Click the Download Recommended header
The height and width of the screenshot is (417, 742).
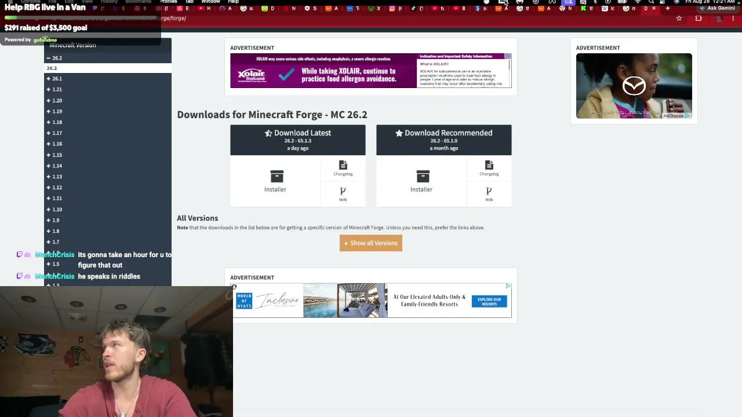pos(444,140)
